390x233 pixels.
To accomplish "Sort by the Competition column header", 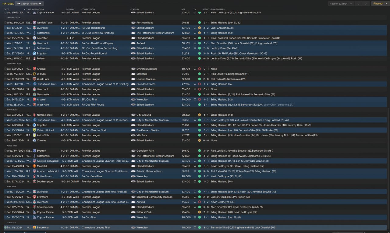I will (x=88, y=9).
